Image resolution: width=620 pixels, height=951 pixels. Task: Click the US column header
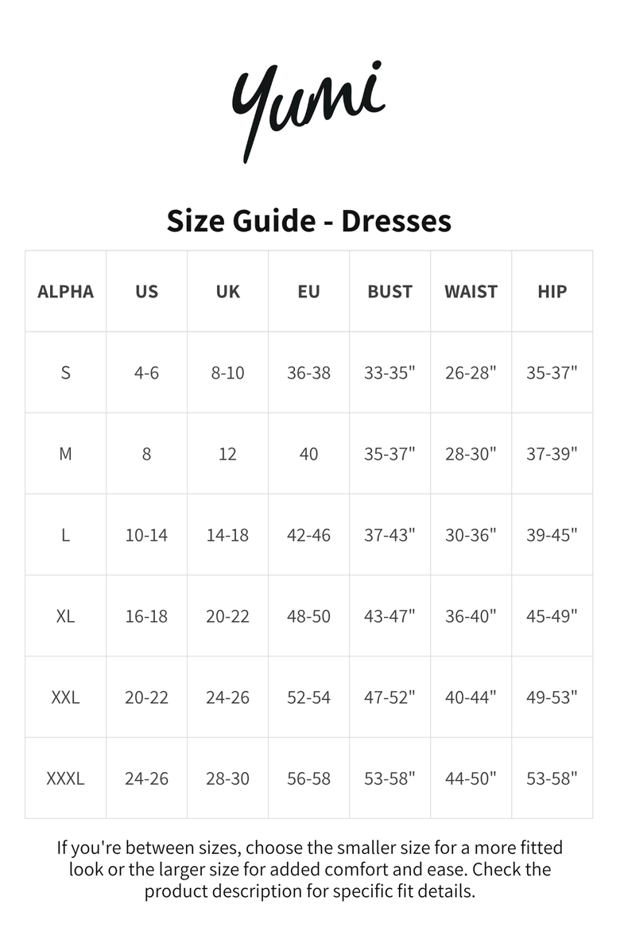(x=147, y=292)
